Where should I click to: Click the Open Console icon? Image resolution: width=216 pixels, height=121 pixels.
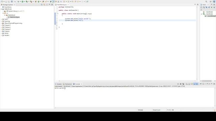[207, 84]
